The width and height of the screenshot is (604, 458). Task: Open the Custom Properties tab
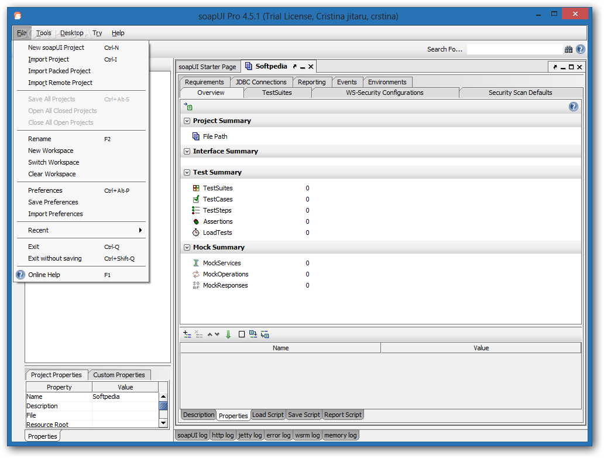119,375
